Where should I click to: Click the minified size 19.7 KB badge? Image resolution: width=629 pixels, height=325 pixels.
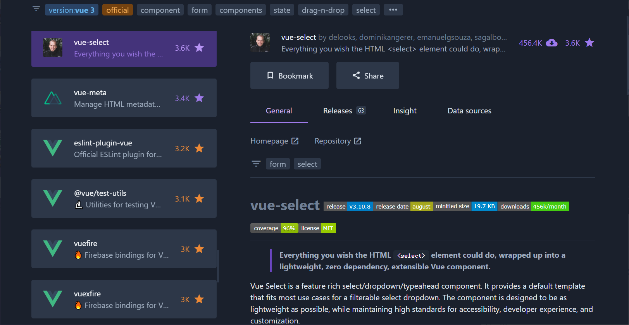465,206
